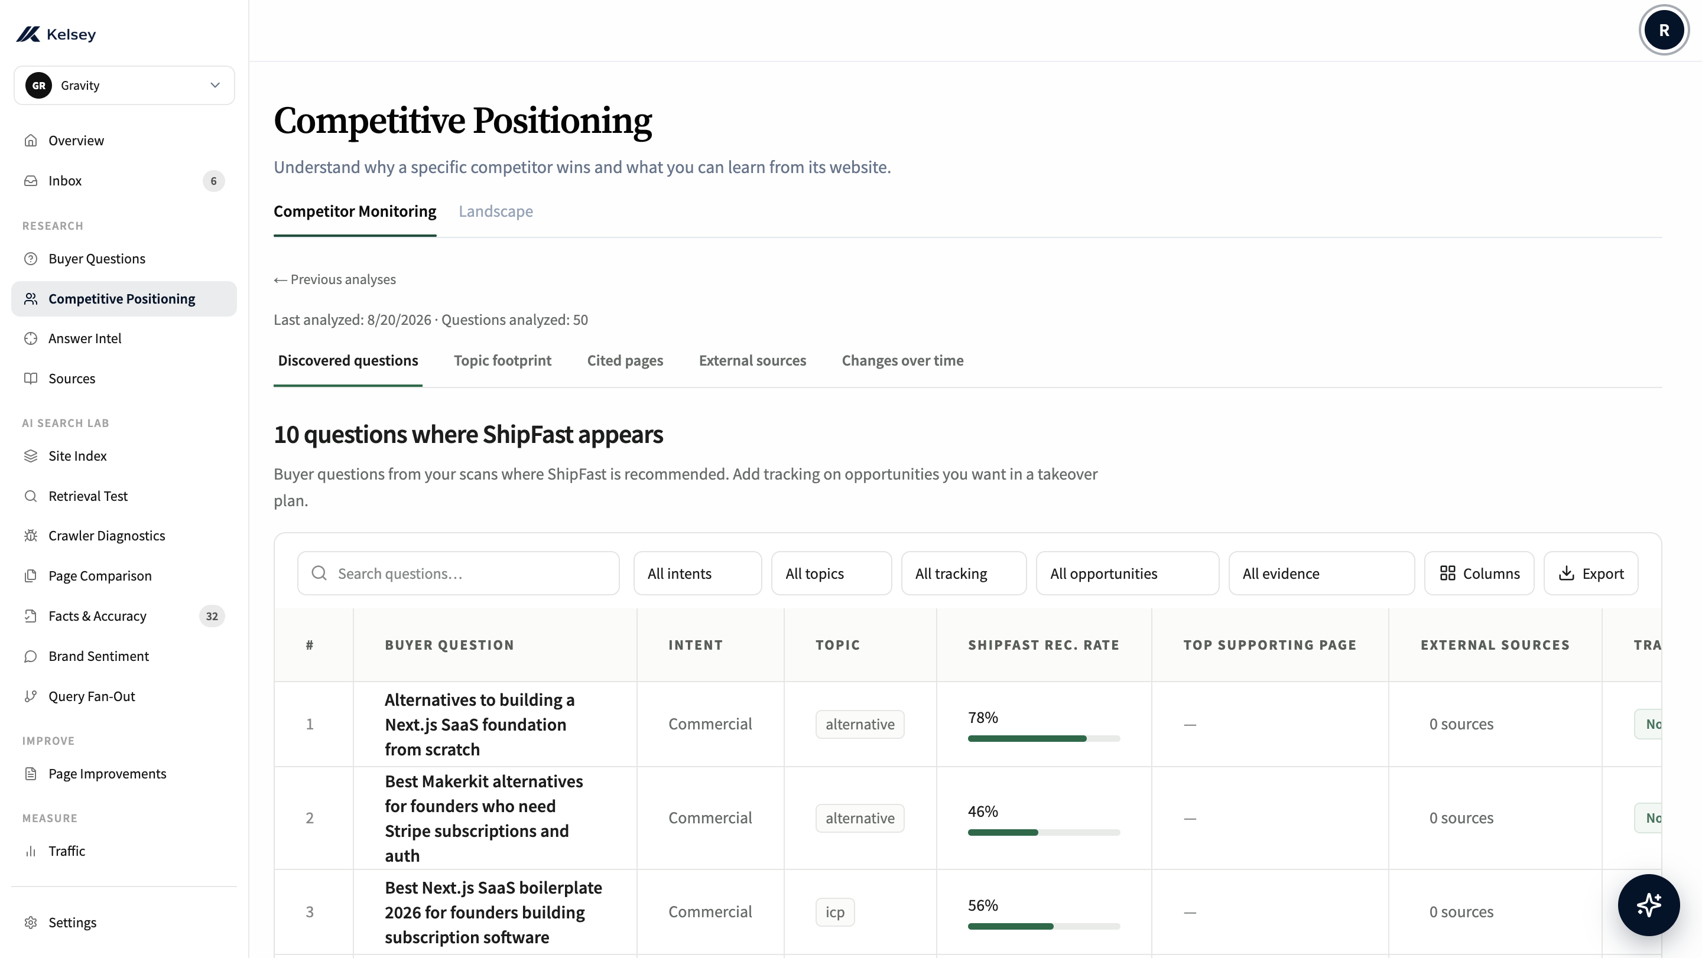The image size is (1702, 958).
Task: Click the 'alternative' topic tag in row 1
Action: (860, 725)
